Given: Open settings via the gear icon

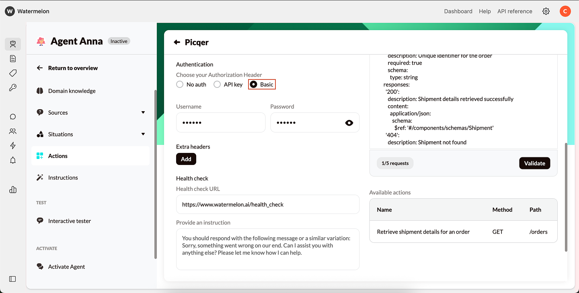Looking at the screenshot, I should point(546,11).
